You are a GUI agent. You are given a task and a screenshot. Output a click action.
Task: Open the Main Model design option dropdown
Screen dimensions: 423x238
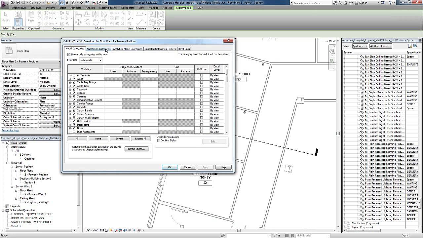[312, 236]
